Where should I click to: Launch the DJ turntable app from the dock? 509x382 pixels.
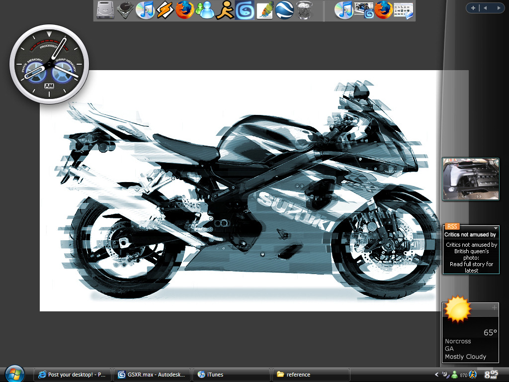(x=125, y=10)
